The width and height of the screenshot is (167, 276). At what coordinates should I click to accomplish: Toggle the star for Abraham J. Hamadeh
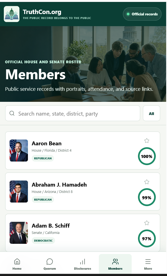click(x=147, y=182)
